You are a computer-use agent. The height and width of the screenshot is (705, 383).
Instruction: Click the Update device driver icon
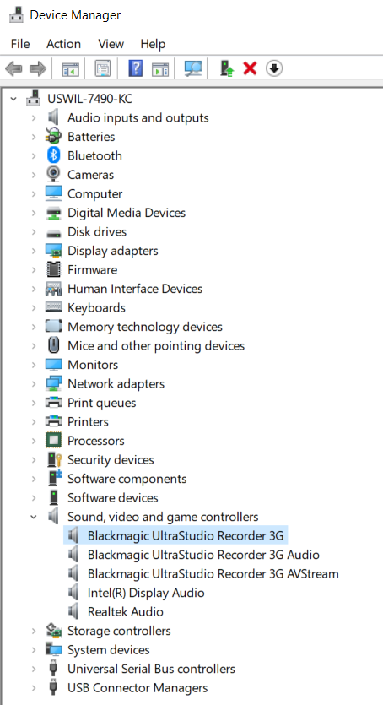pyautogui.click(x=227, y=68)
